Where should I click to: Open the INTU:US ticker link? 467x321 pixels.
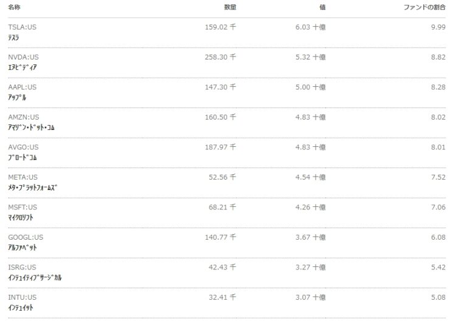22,297
